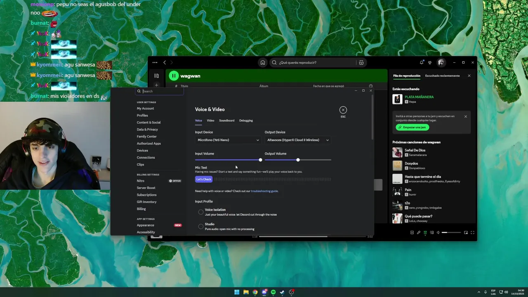Switch to the Debugging tab
The height and width of the screenshot is (297, 528).
click(x=246, y=120)
